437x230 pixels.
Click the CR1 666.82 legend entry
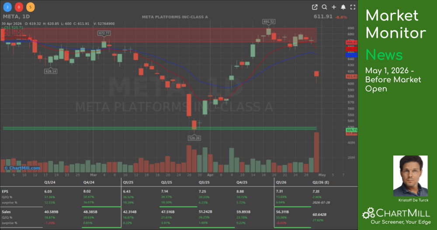pos(12,31)
